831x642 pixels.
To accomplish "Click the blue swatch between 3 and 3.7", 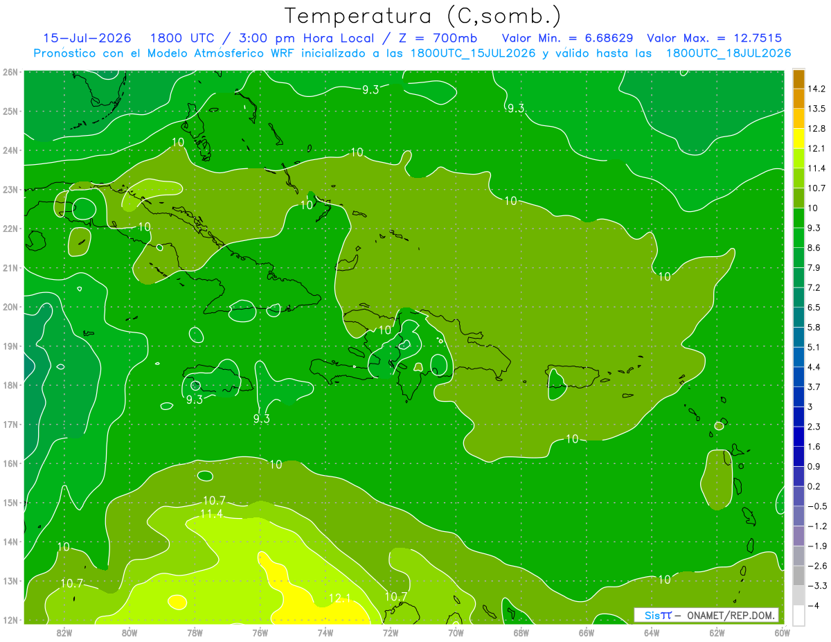I will tap(798, 396).
